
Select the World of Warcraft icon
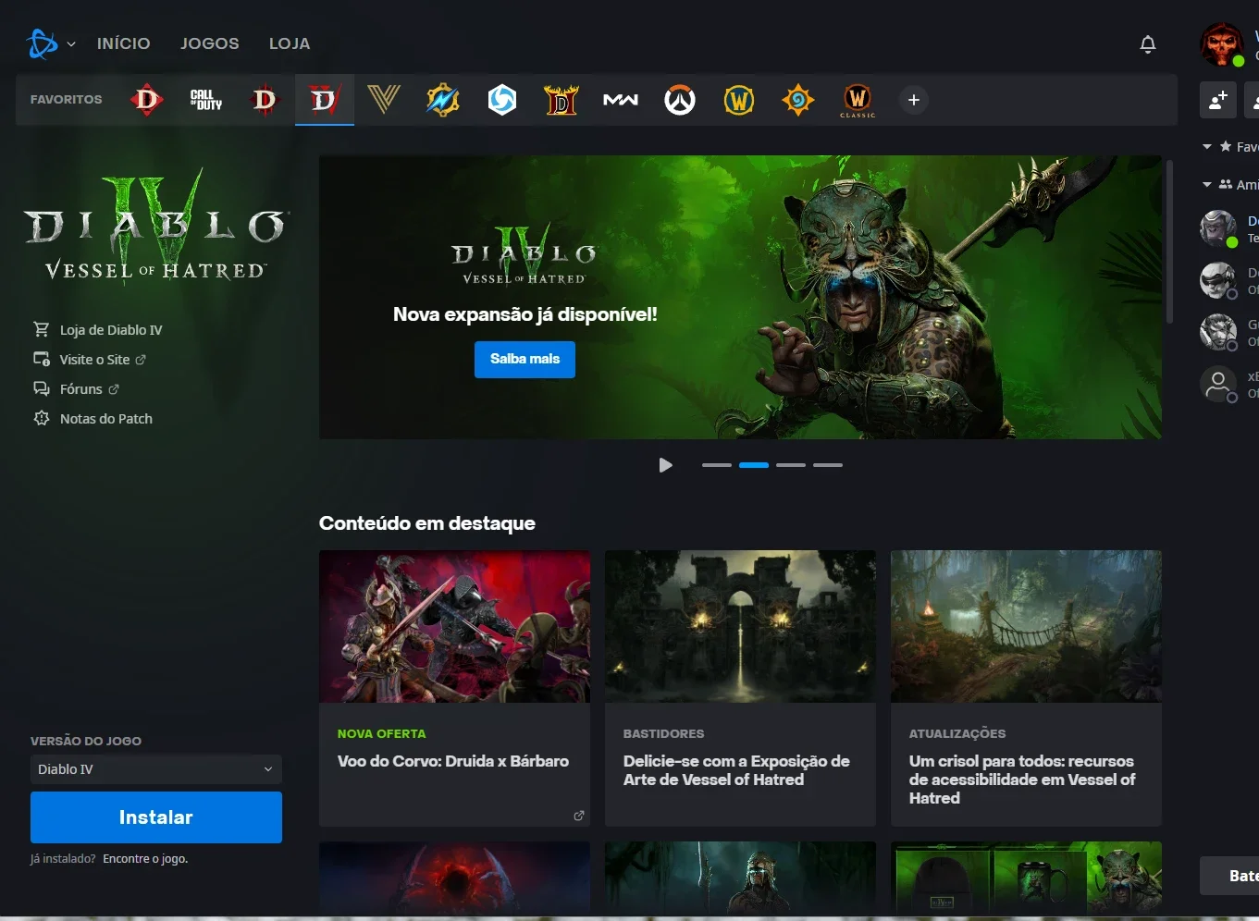(x=739, y=100)
